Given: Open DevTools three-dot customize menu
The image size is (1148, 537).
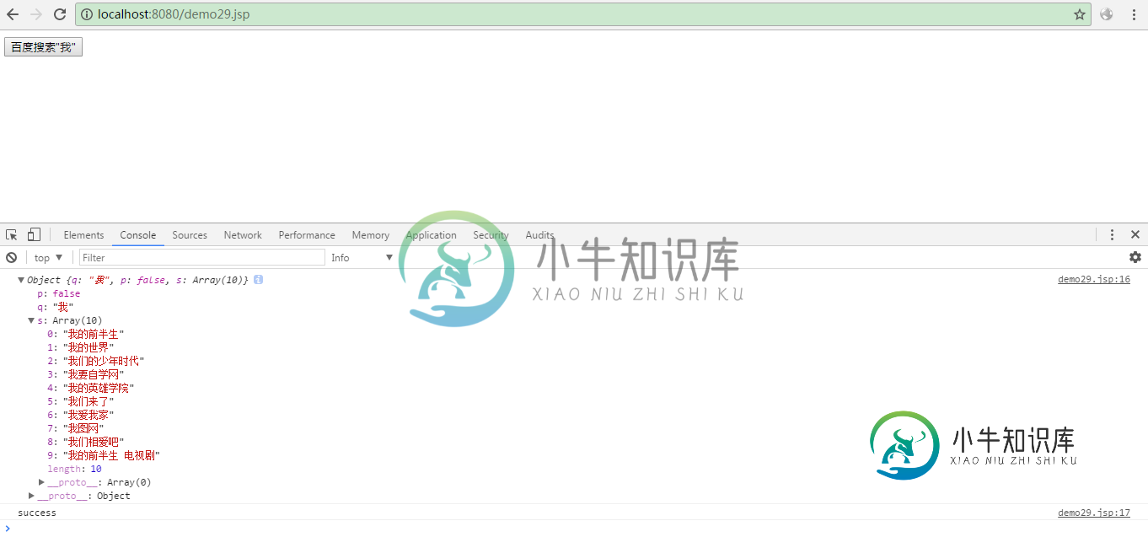Looking at the screenshot, I should point(1112,235).
